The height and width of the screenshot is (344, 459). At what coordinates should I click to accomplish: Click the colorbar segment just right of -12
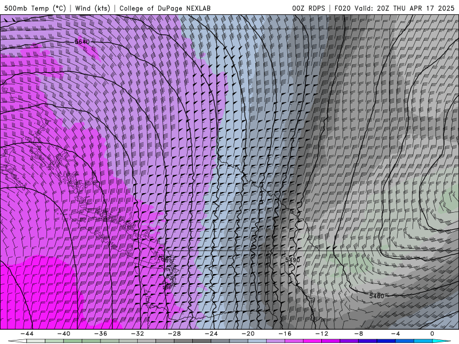pyautogui.click(x=331, y=341)
